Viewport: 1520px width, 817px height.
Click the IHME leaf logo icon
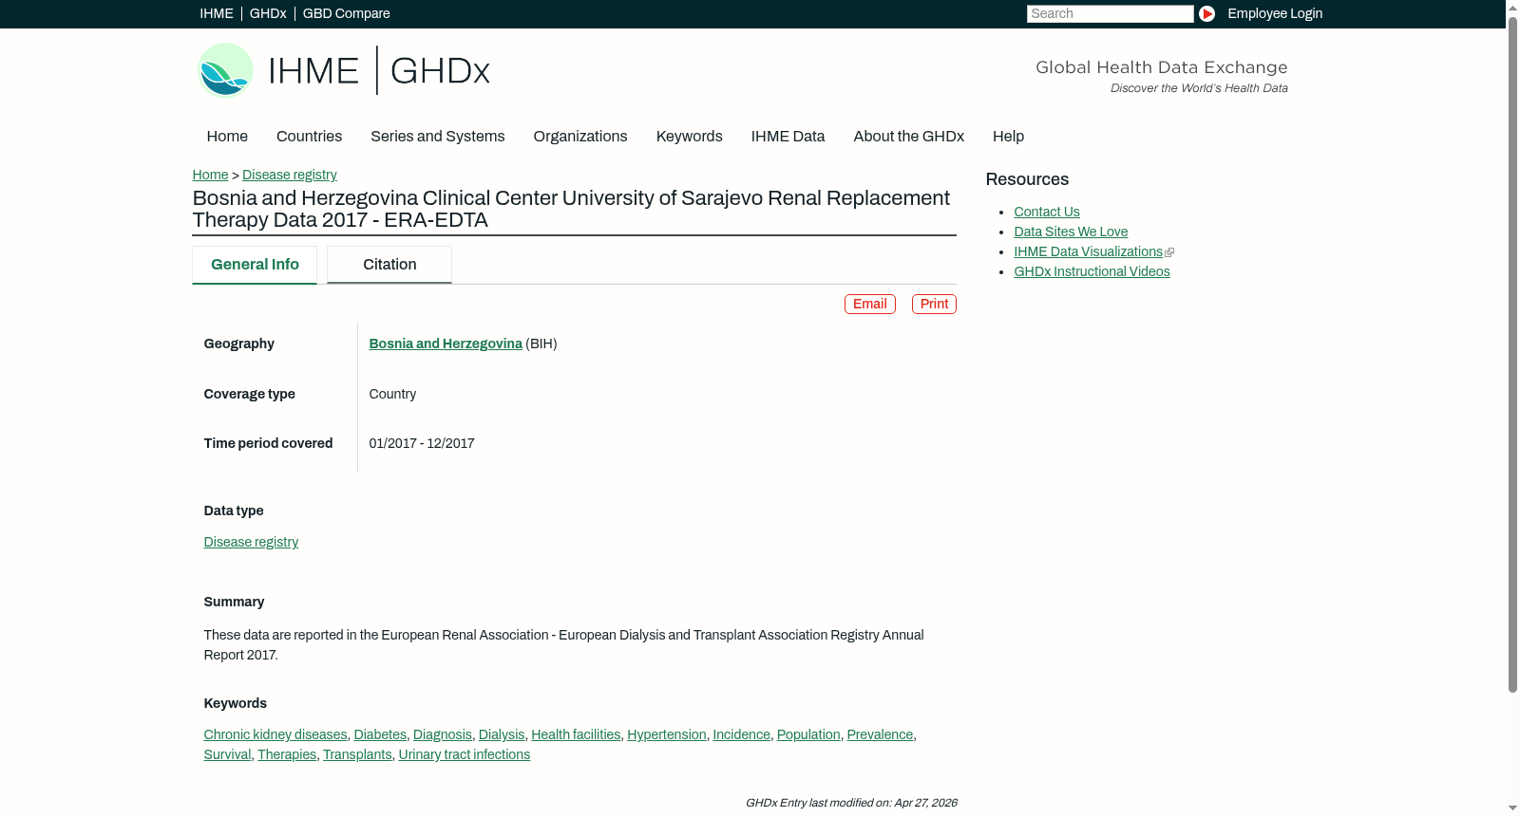[225, 70]
